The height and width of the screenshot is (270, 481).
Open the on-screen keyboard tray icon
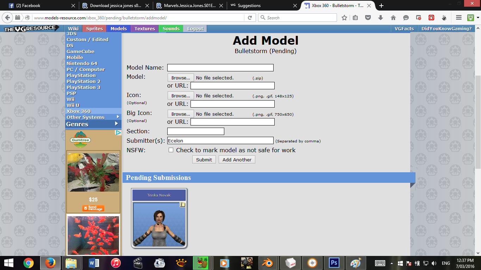[x=380, y=263]
